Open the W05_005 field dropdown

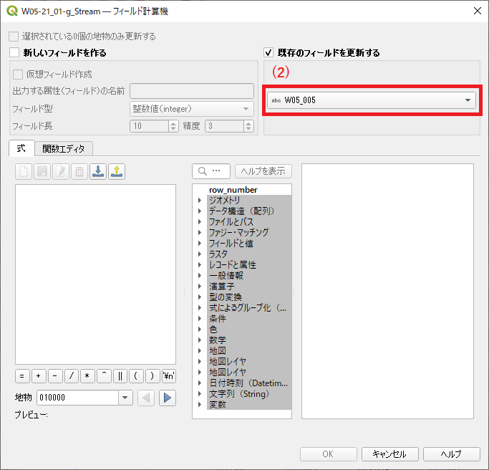[372, 100]
